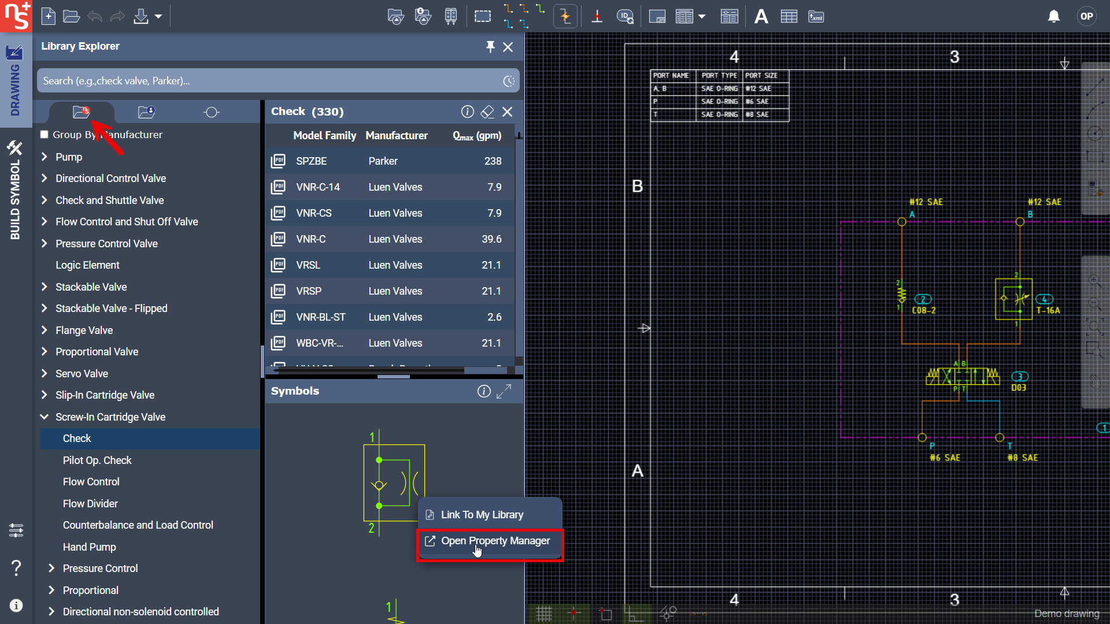The width and height of the screenshot is (1110, 624).
Task: Choose Link To My Library
Action: tap(482, 515)
